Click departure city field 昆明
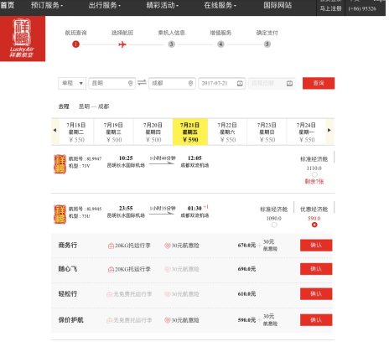Viewport: 389px width, 347px height. [x=112, y=83]
